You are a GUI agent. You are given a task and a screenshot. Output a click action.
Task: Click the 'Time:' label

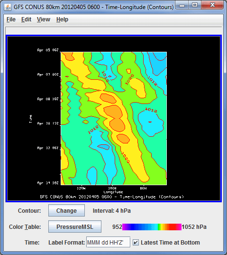(32, 243)
